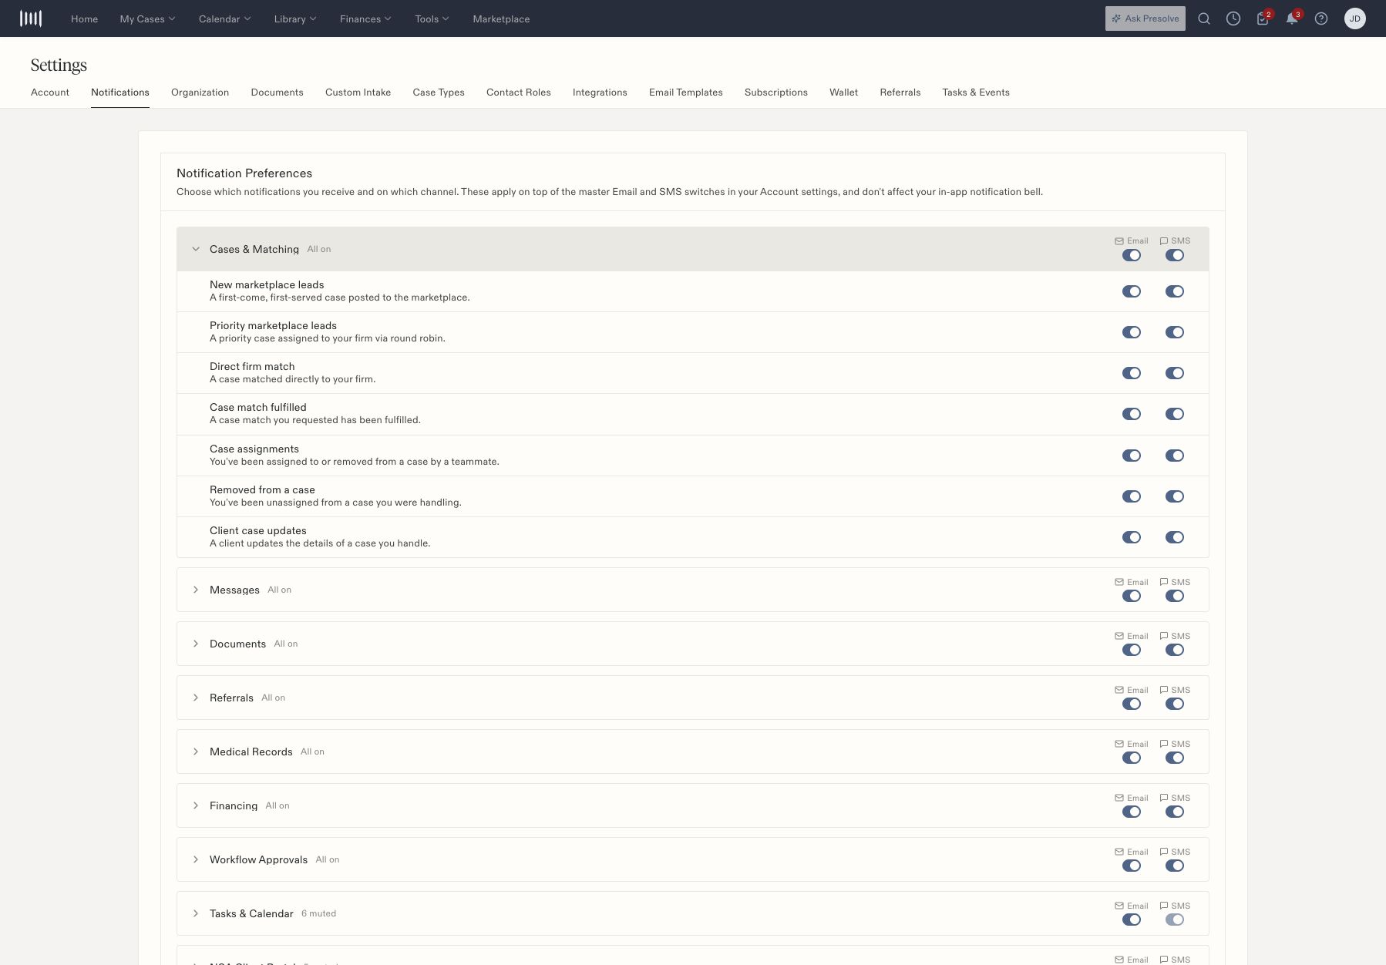Open the notifications bell icon

1292,18
